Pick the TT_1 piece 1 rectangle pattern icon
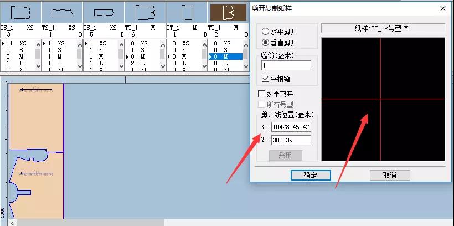The width and height of the screenshot is (454, 226). (186, 12)
